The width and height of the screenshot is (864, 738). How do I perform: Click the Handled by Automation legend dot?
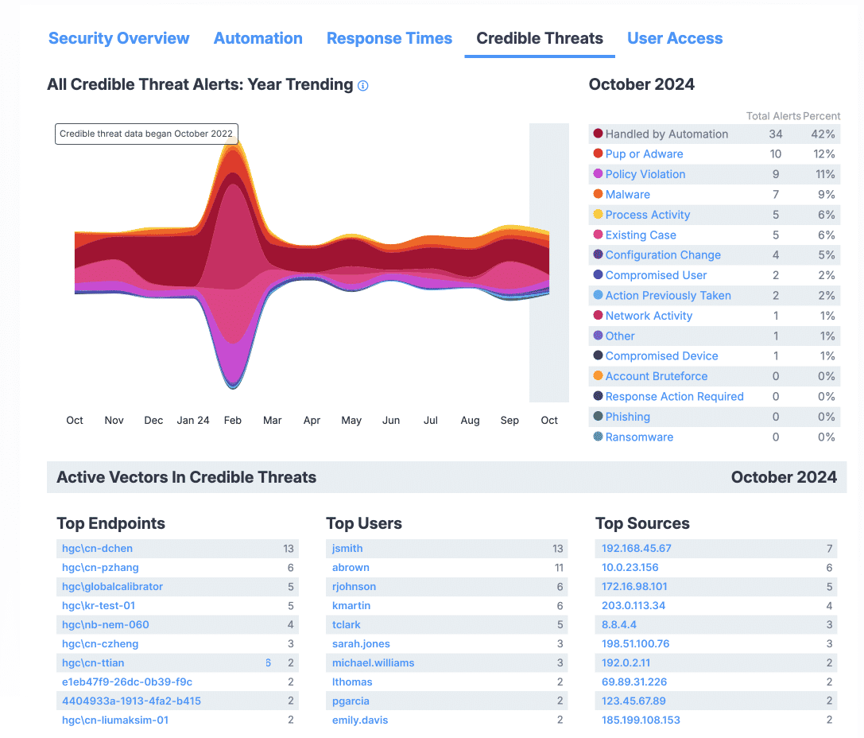(598, 134)
